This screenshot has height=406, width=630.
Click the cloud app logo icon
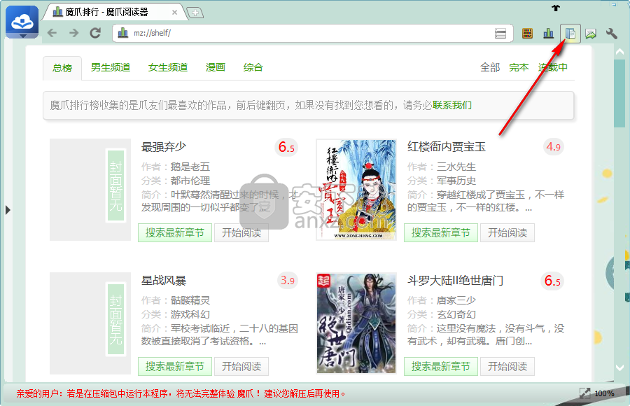click(x=22, y=20)
